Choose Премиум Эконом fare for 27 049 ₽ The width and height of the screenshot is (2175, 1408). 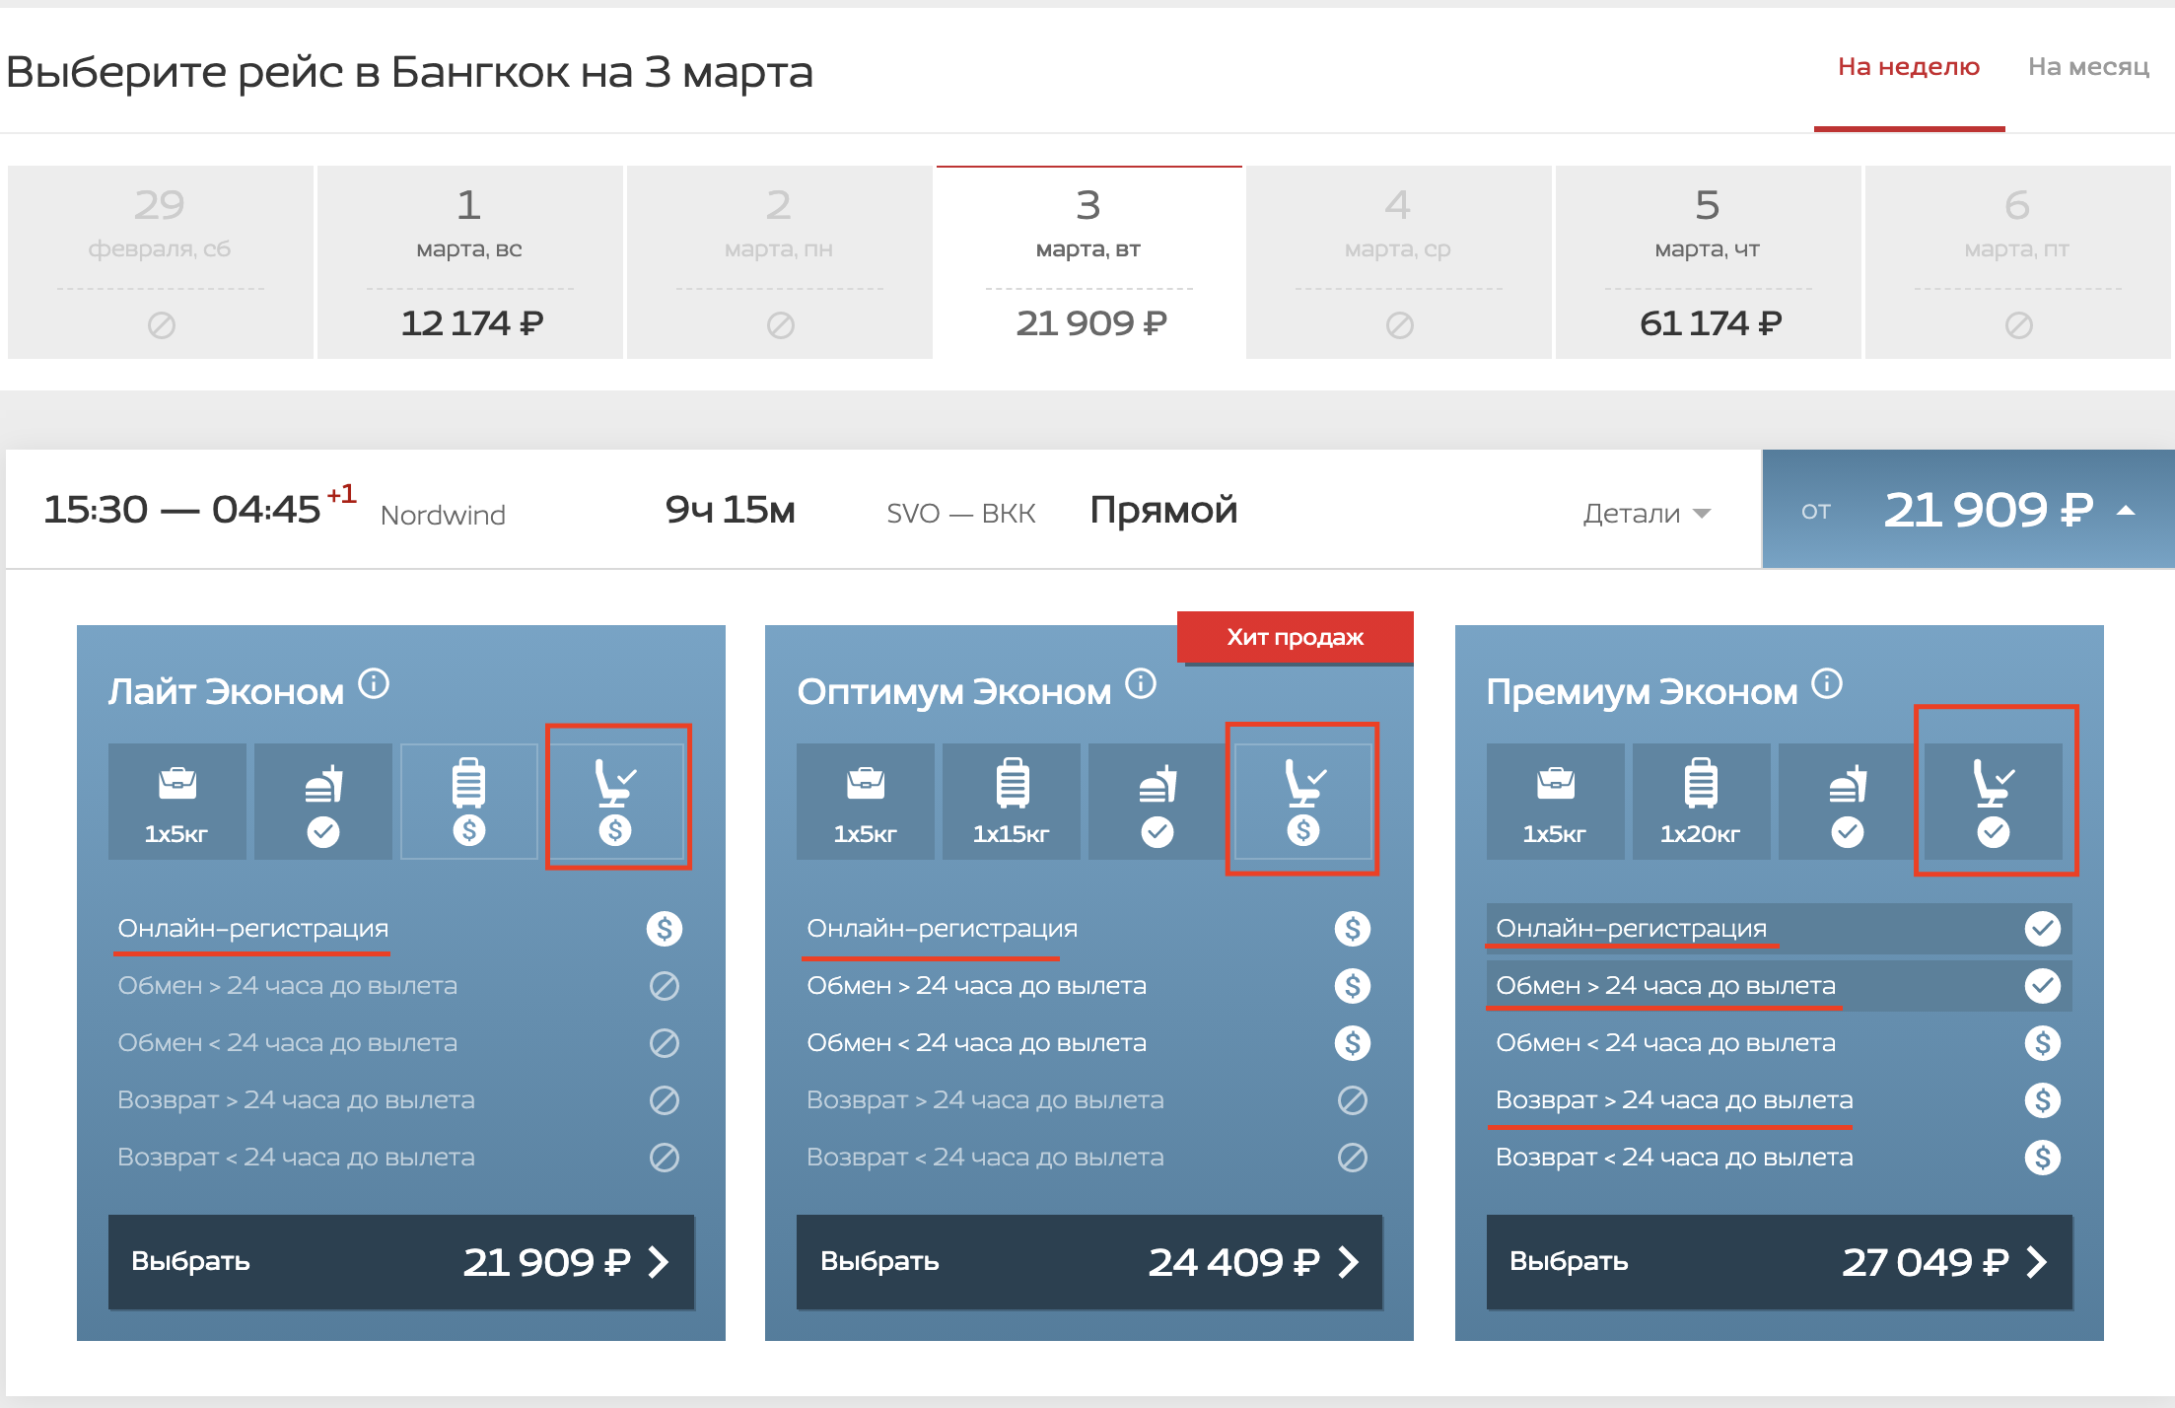[1780, 1262]
